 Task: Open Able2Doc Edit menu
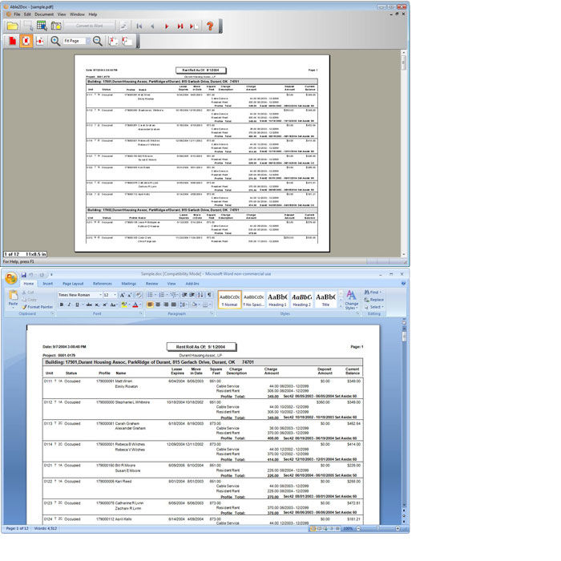point(27,14)
